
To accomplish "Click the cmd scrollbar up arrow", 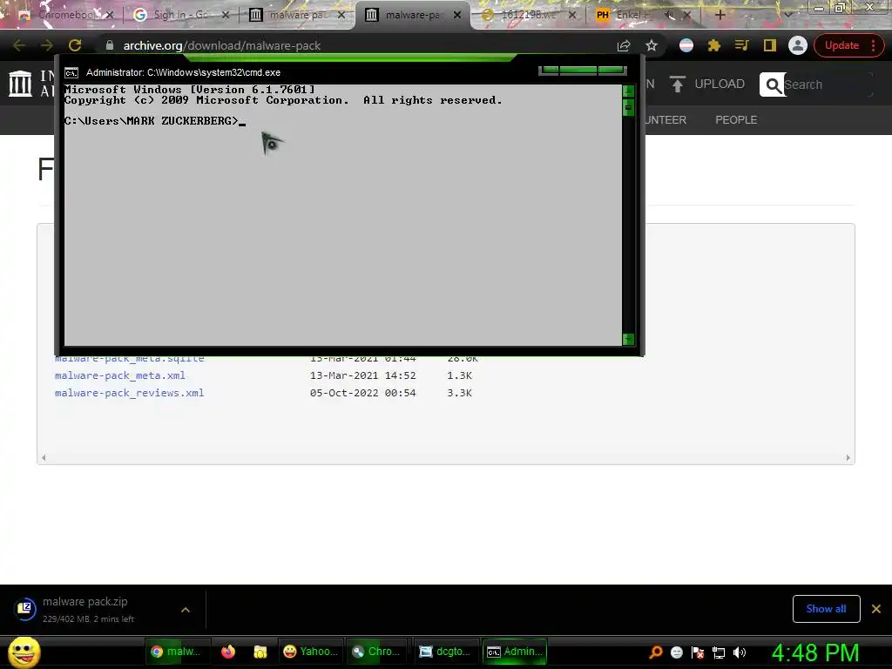I will pyautogui.click(x=628, y=91).
